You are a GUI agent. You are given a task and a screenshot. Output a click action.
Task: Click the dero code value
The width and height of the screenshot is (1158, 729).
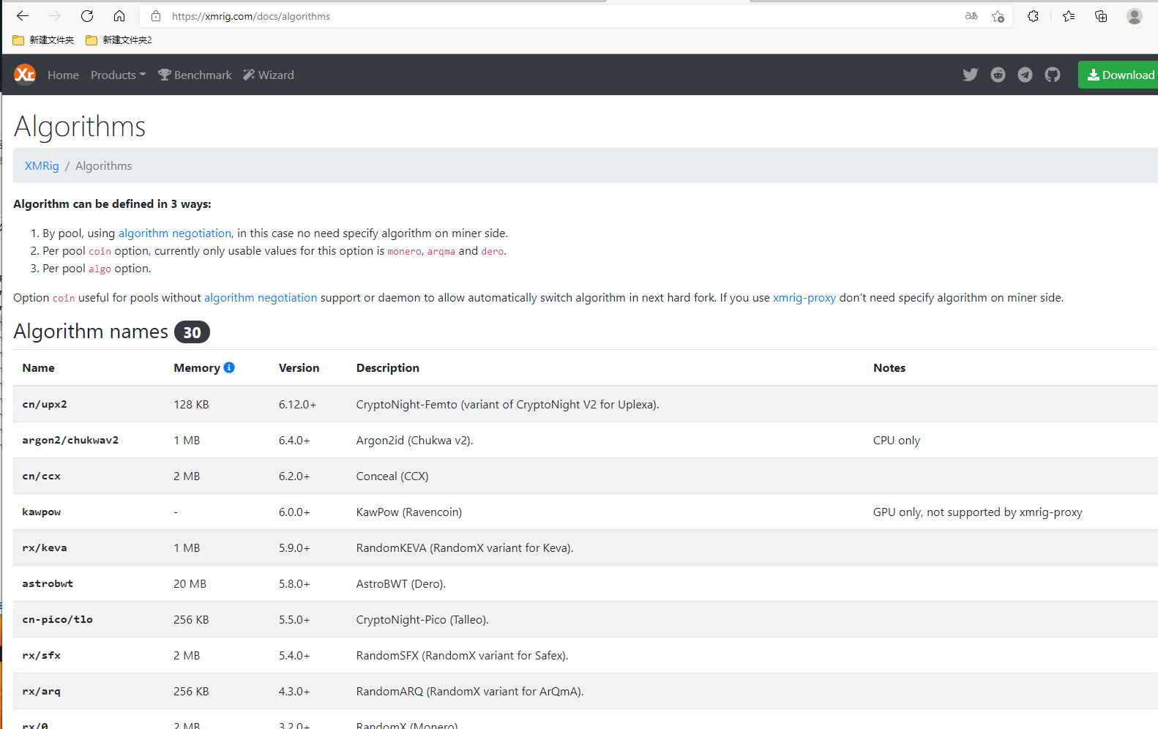[493, 251]
